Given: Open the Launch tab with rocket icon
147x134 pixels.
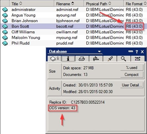Looking at the screenshot, I should [110, 59].
